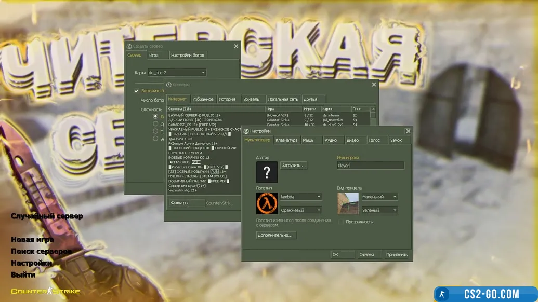Click the lambda spray logo preview
Screen dimensions: 538x302
point(267,203)
